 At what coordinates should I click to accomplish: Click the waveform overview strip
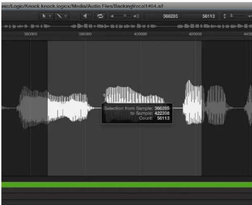[x=127, y=26]
